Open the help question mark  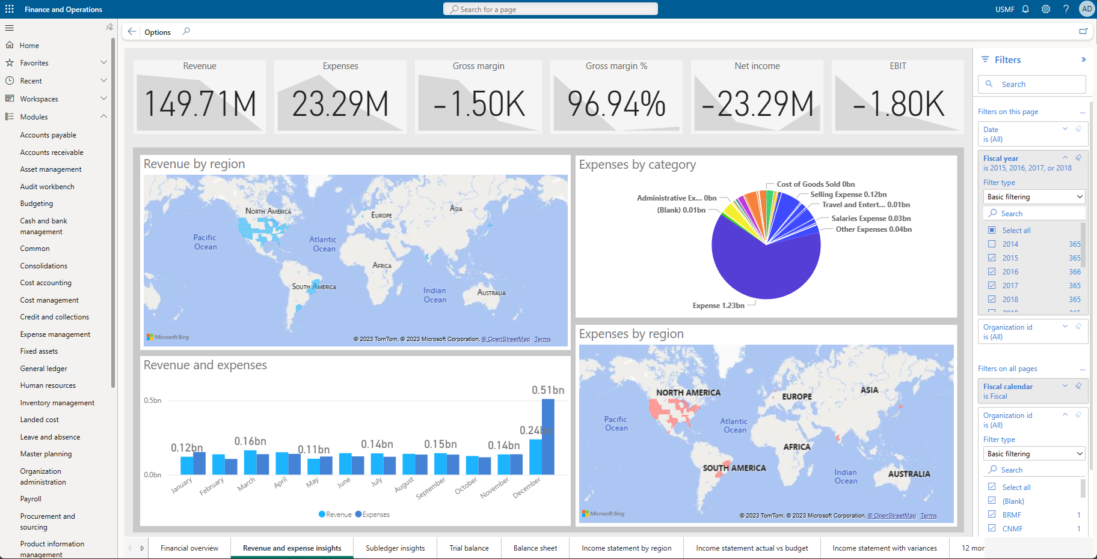pos(1066,9)
